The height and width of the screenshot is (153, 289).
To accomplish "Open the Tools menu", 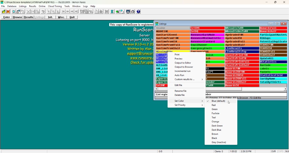I will point(67,6).
